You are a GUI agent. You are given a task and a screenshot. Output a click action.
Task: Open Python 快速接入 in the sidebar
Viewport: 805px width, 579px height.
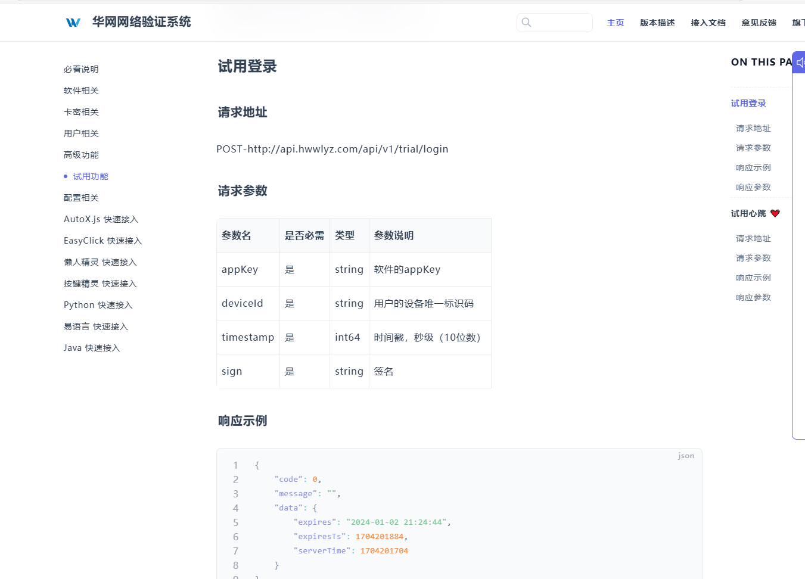[x=98, y=305]
